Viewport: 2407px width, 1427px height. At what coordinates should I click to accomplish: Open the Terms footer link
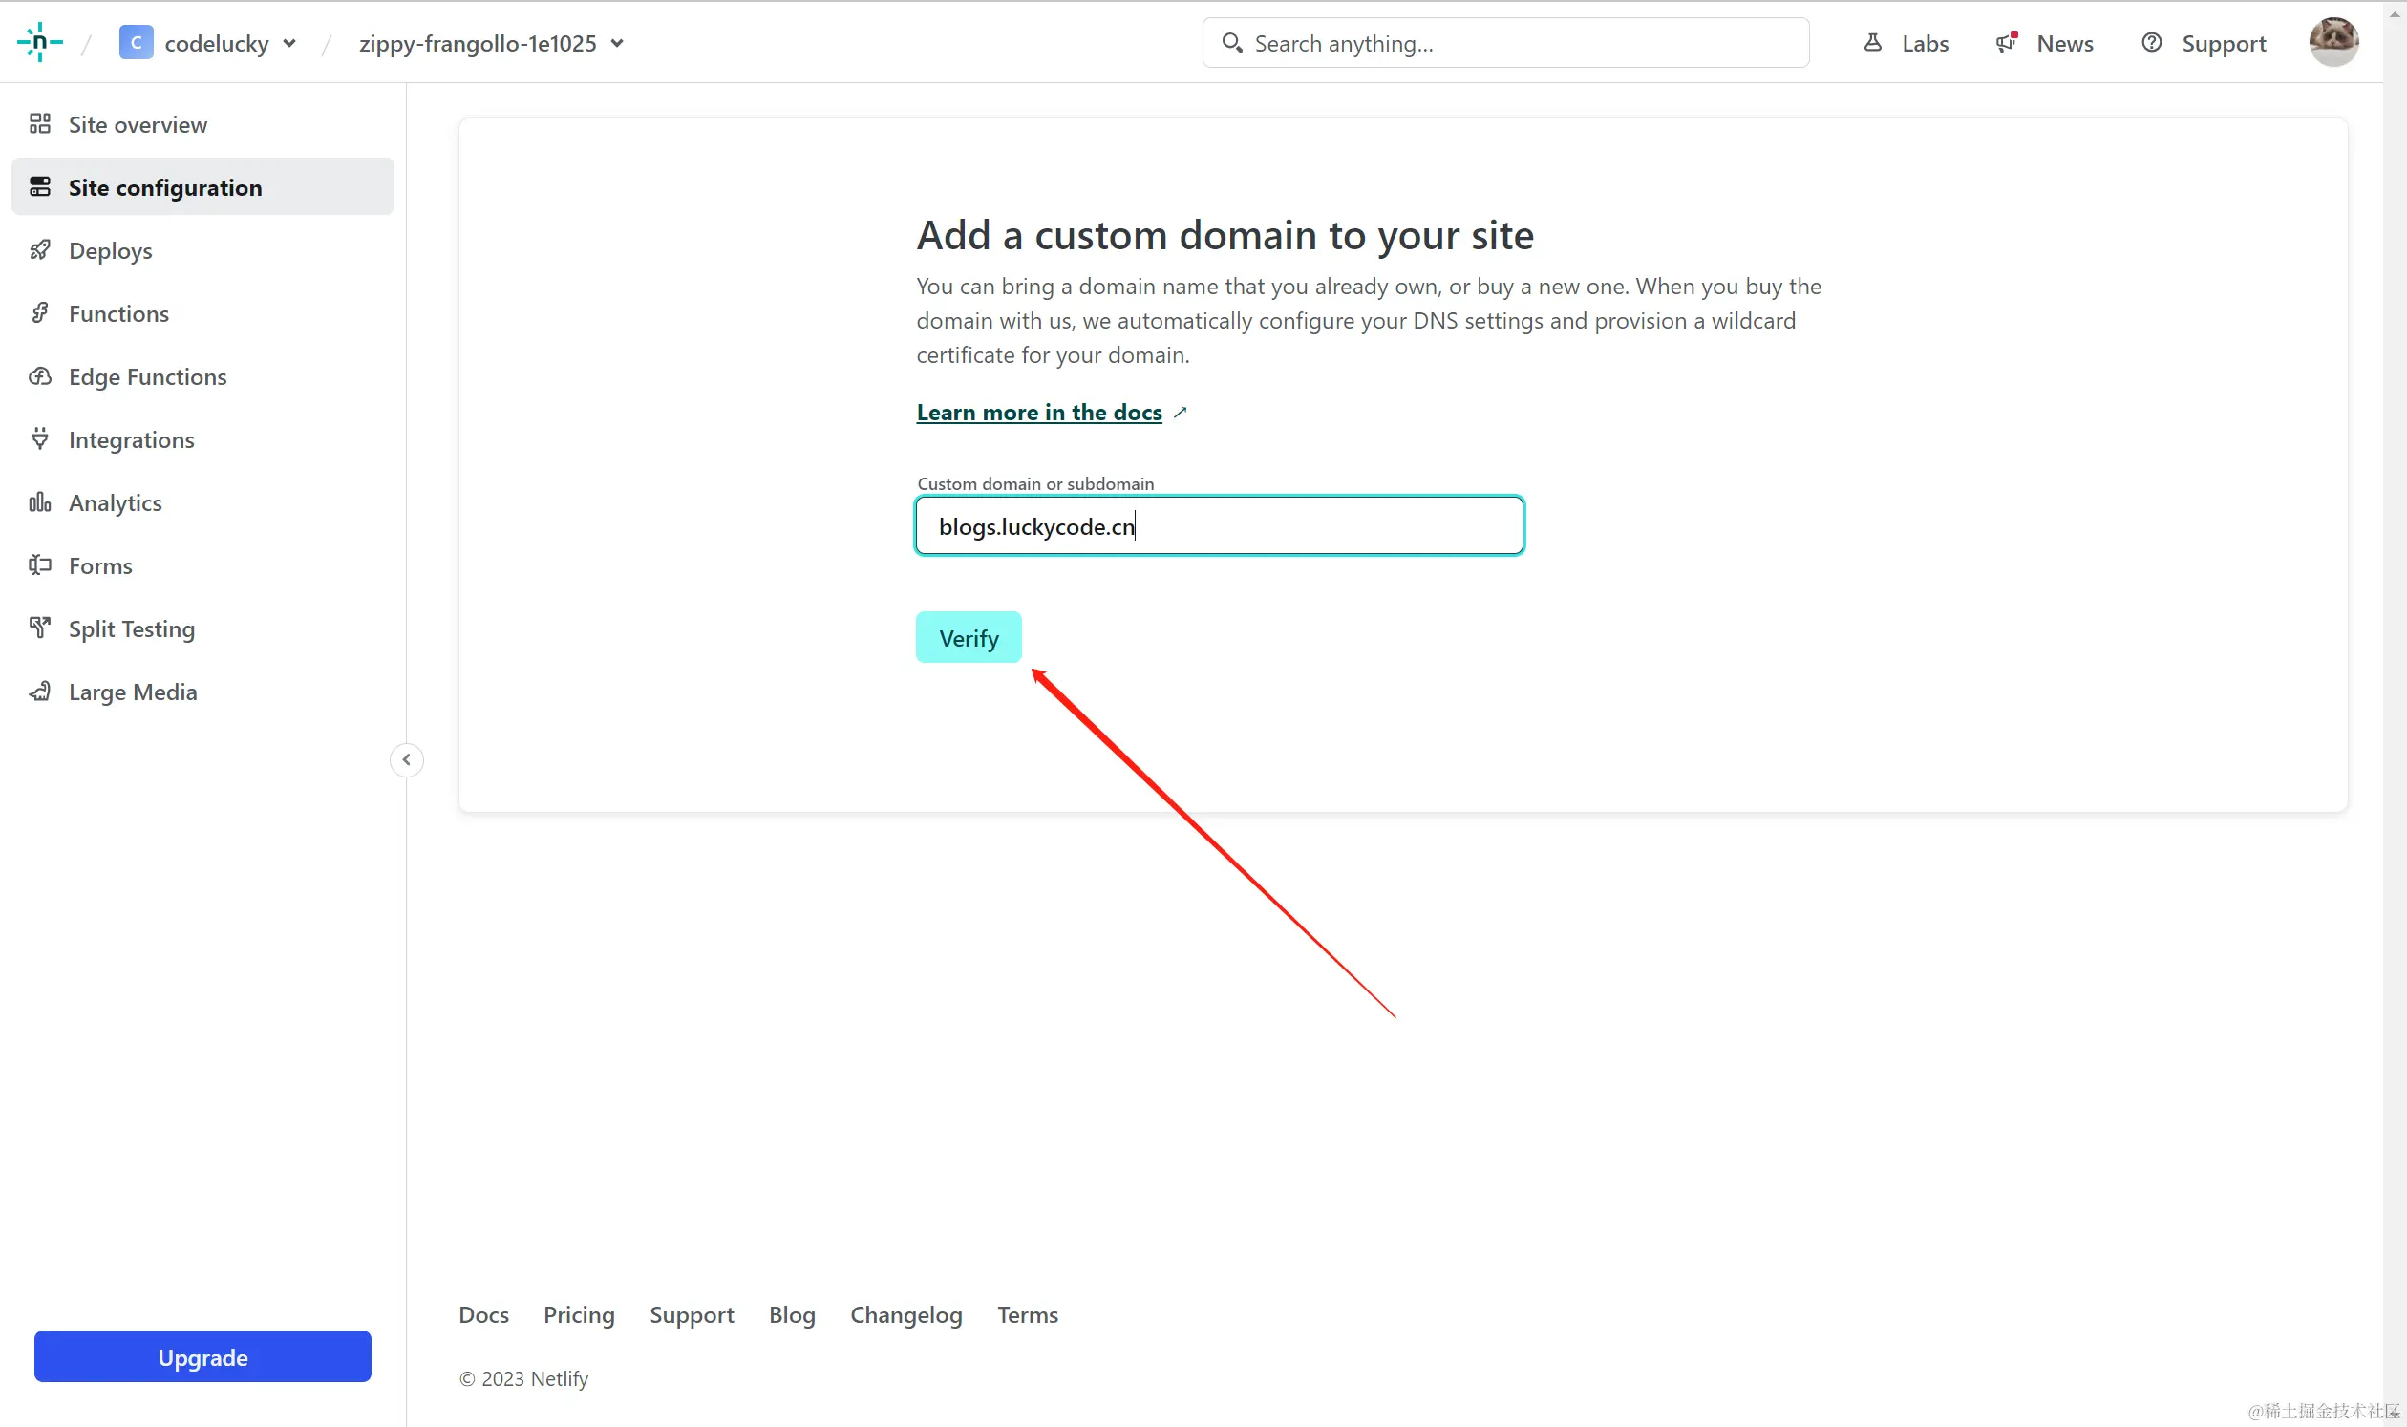pos(1027,1313)
